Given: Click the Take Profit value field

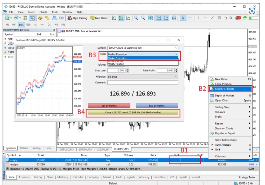Looking at the screenshot, I should 166,71.
